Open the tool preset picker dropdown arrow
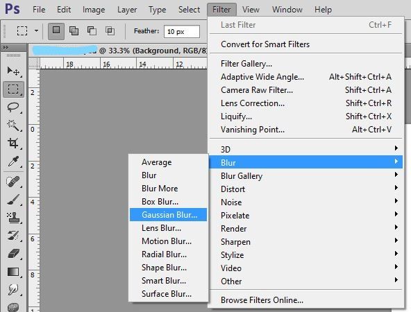This screenshot has height=312, width=411. (x=36, y=31)
